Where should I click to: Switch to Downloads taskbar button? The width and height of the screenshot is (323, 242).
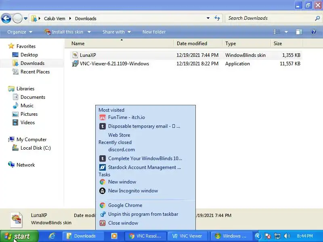pos(83,236)
